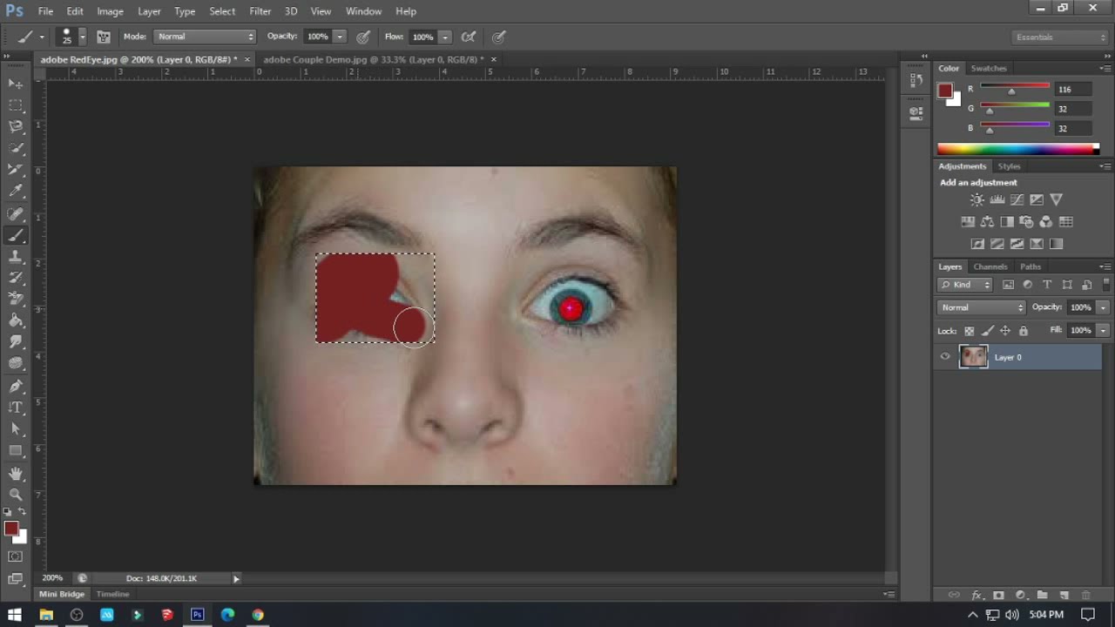Toggle pressure for size
The width and height of the screenshot is (1115, 627).
tap(499, 37)
